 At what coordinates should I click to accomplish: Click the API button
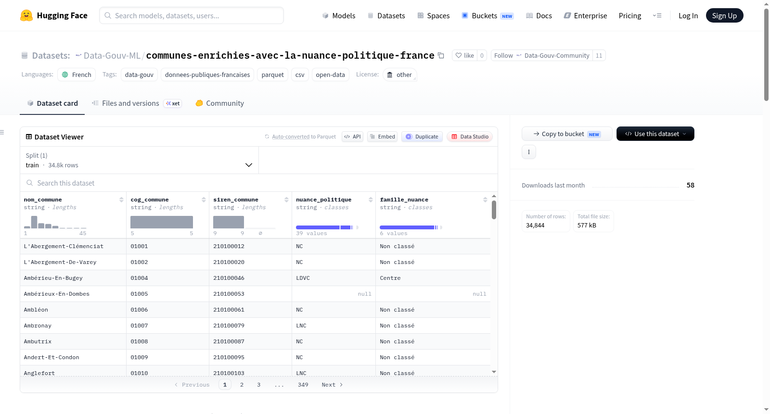coord(352,137)
